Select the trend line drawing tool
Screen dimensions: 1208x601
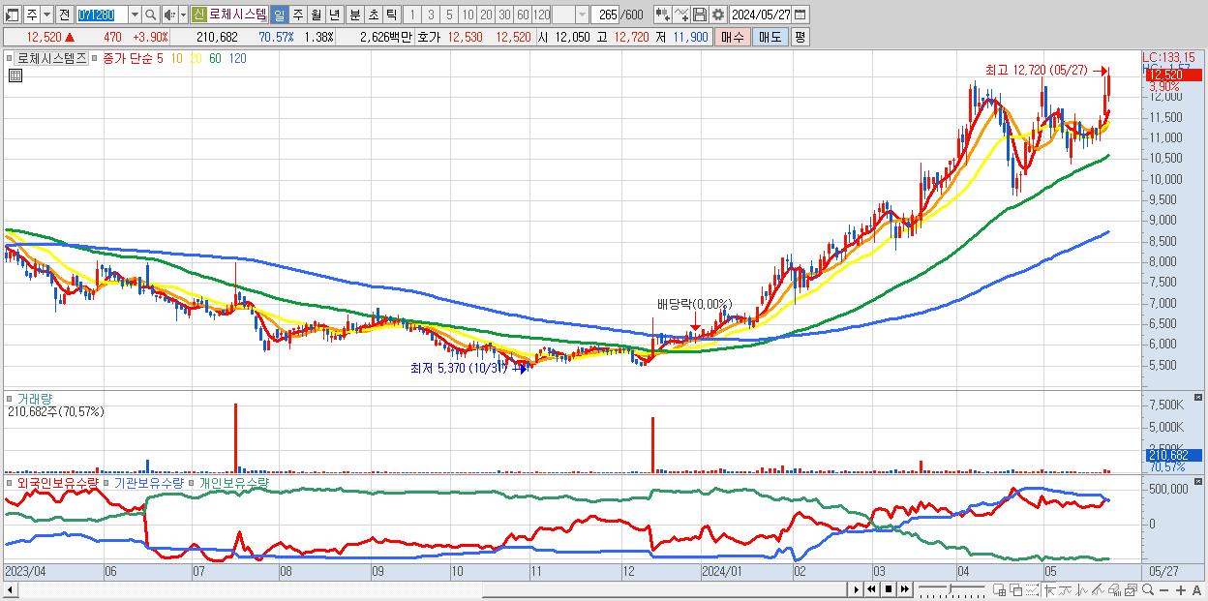(x=1066, y=589)
